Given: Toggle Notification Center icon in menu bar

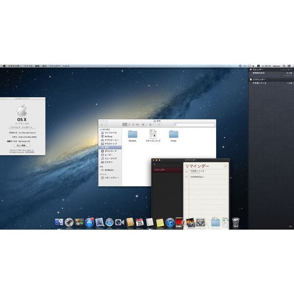Looking at the screenshot, I should point(289,66).
